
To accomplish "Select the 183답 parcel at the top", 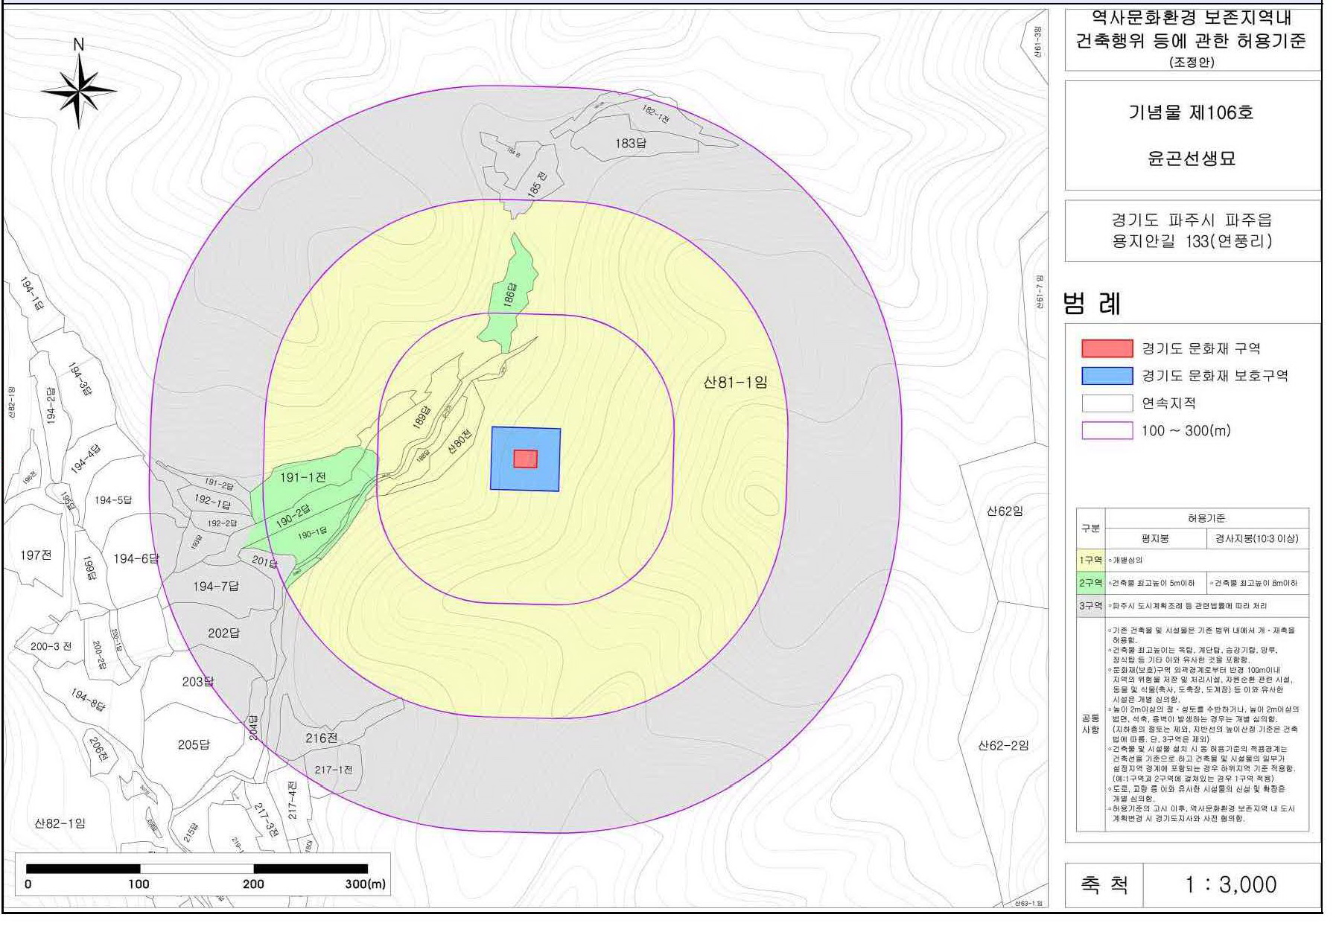I will 630,143.
